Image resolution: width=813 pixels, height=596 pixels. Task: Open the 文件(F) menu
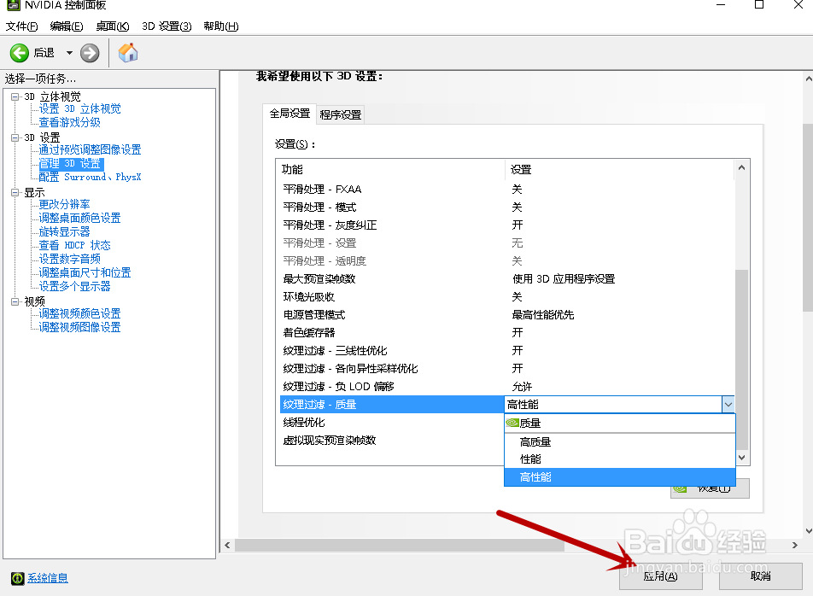click(x=22, y=26)
